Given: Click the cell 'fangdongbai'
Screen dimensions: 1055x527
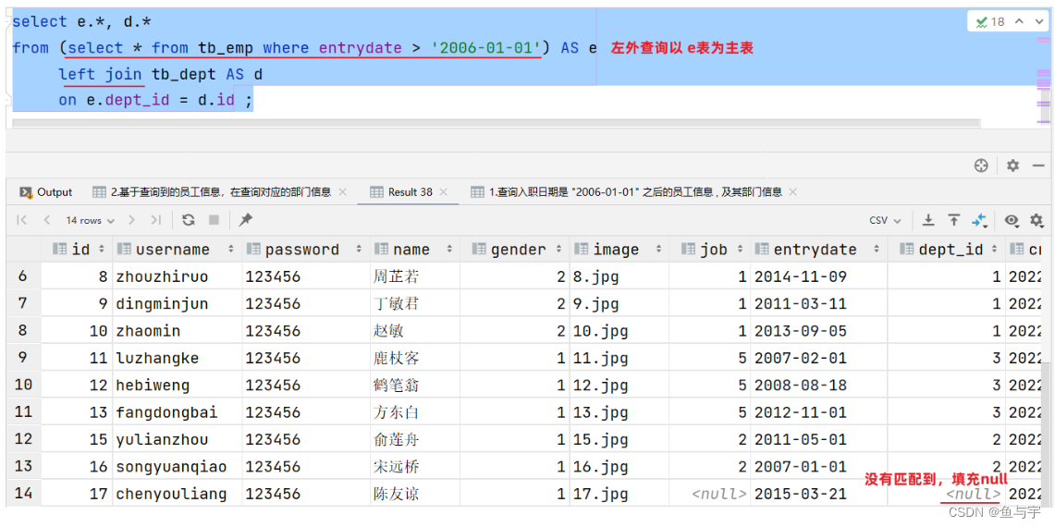Looking at the screenshot, I should coord(177,412).
